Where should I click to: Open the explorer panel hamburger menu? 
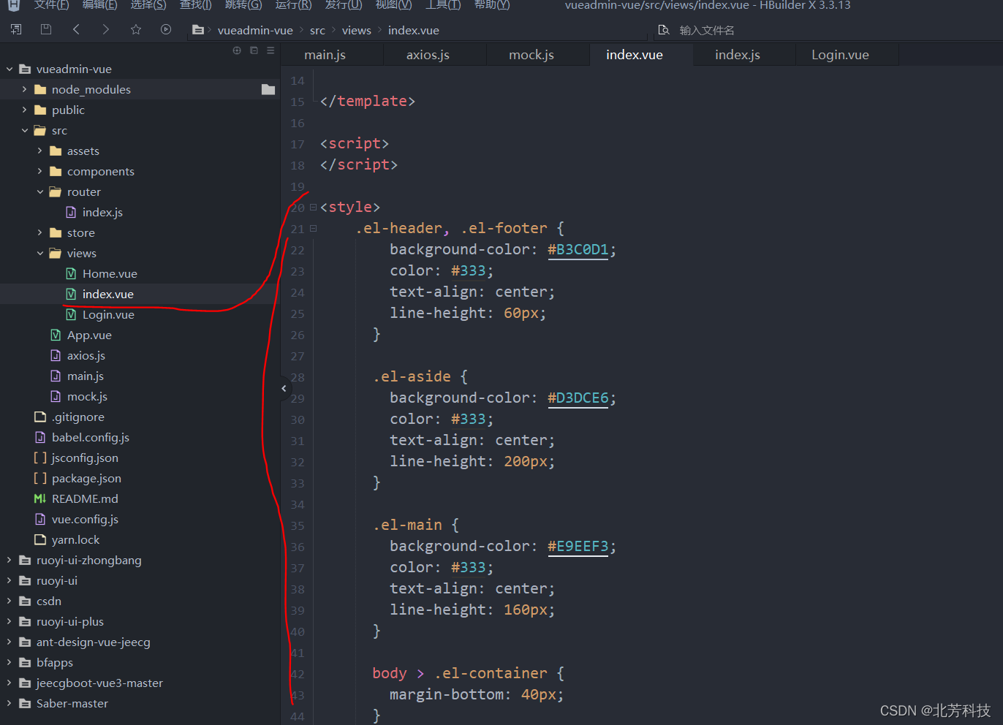pos(270,50)
